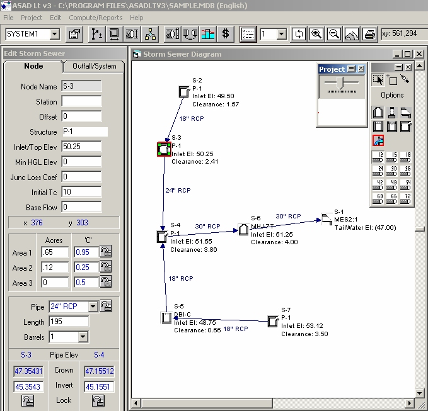This screenshot has height=411, width=428.
Task: Click the lock button for Area 3
Action: pyautogui.click(x=106, y=281)
